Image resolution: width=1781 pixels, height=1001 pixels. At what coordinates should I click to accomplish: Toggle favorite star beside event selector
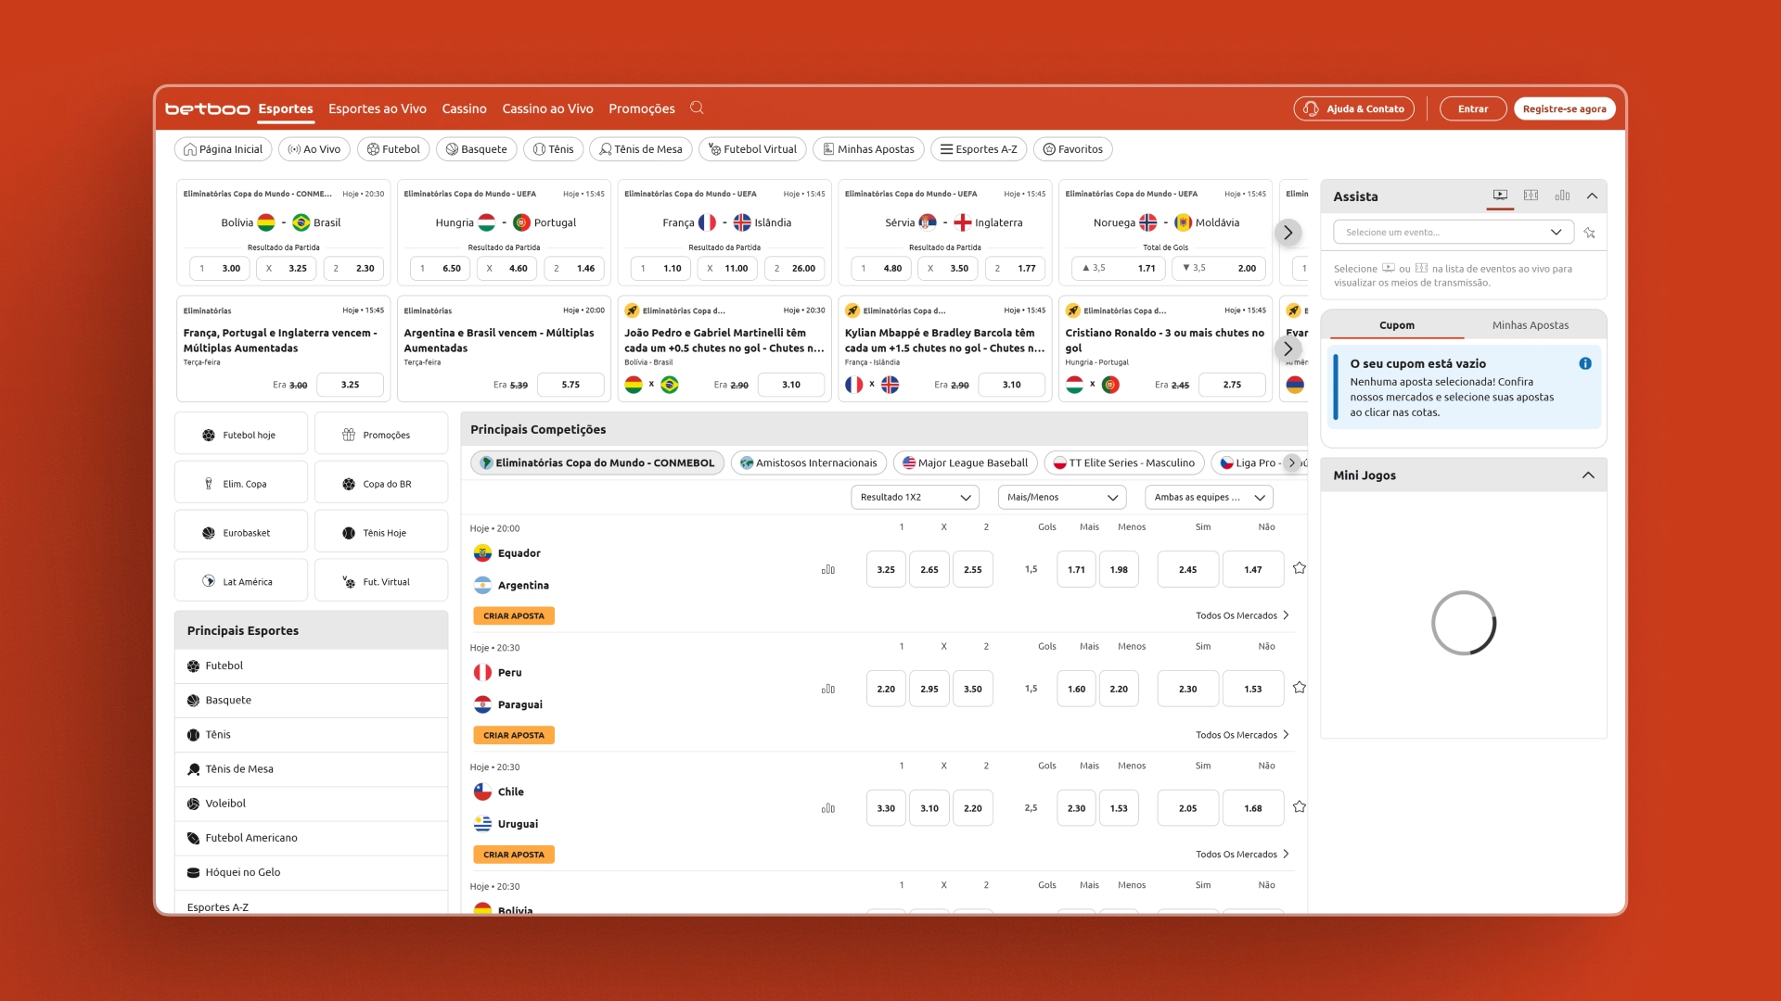(1589, 233)
